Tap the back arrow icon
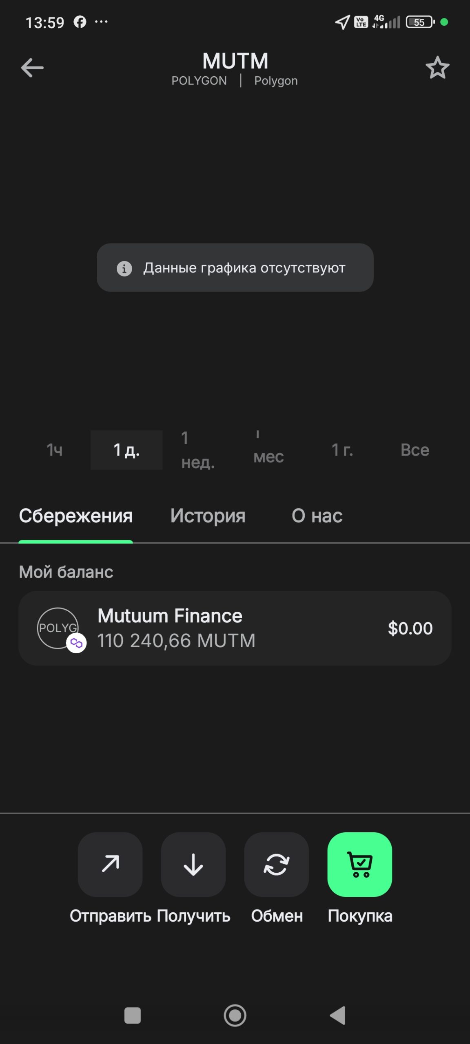 coord(32,68)
